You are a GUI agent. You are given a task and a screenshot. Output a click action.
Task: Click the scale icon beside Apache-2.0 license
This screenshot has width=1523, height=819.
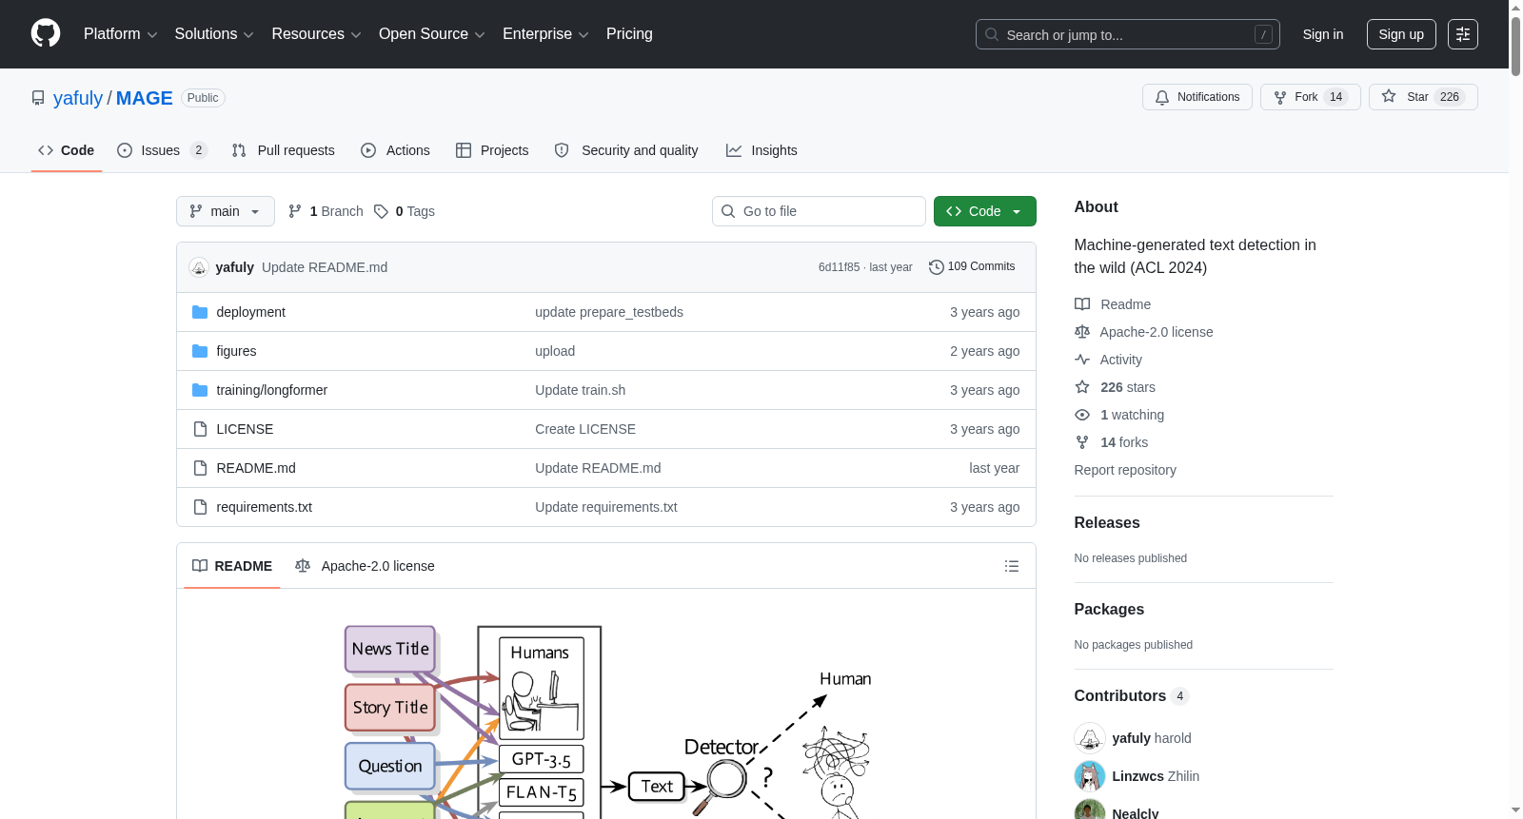[x=1082, y=332]
